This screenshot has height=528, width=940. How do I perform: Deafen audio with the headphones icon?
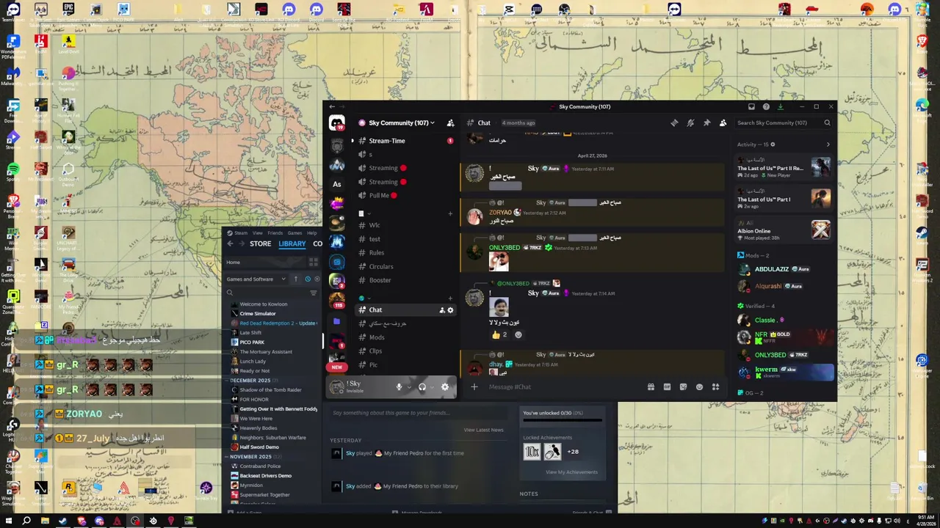click(422, 387)
